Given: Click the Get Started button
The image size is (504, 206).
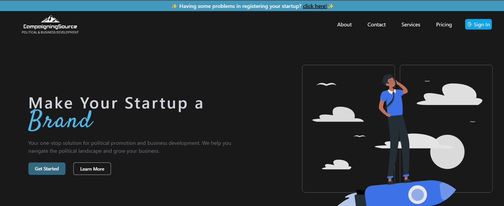Looking at the screenshot, I should (47, 169).
